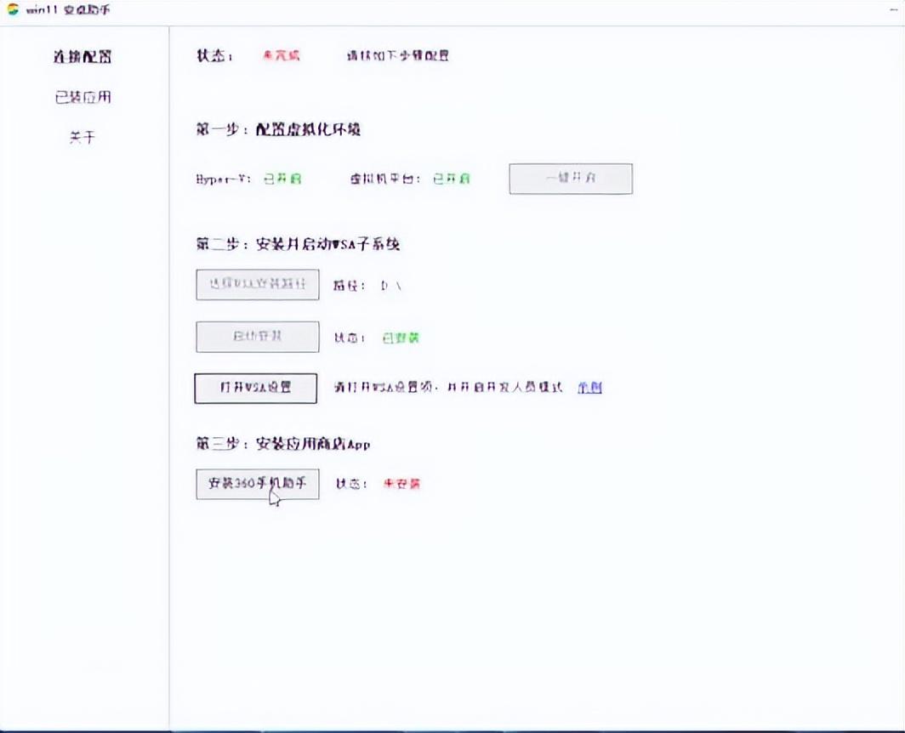Click the 未完成 status text
The height and width of the screenshot is (733, 905).
[x=279, y=56]
